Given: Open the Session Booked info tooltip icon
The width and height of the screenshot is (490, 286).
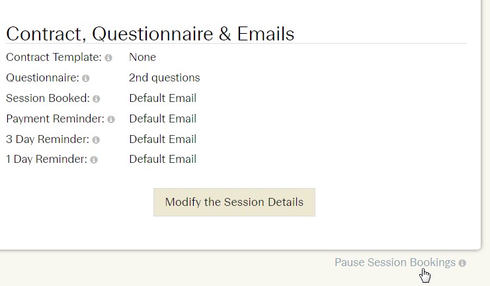Looking at the screenshot, I should 97,99.
